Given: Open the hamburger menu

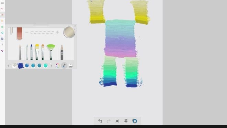Looking at the screenshot, I should pos(2,3).
